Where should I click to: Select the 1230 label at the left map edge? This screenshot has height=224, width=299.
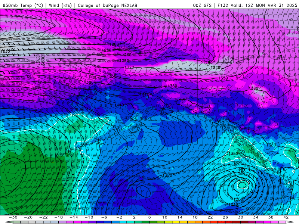click(5, 52)
